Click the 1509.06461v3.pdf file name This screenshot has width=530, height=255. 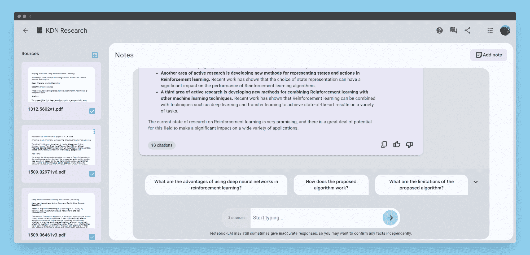click(x=47, y=235)
